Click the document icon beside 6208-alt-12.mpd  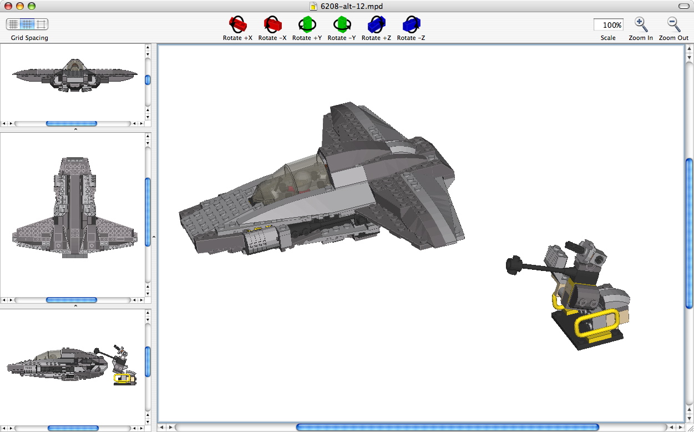314,6
